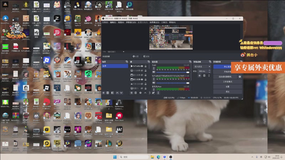Remove the transition with the 转场动画 panel trash icon

[204, 76]
